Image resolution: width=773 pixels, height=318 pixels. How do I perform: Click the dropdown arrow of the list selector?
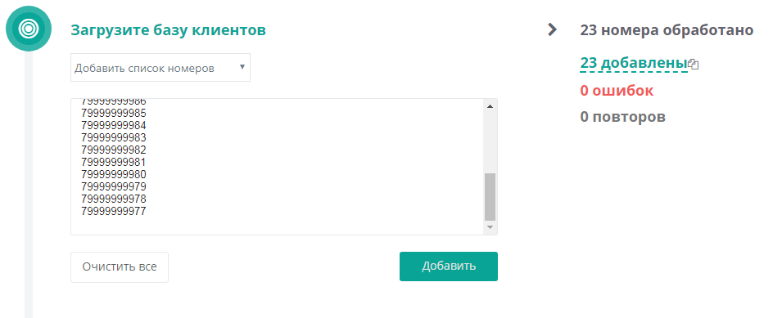pos(242,66)
